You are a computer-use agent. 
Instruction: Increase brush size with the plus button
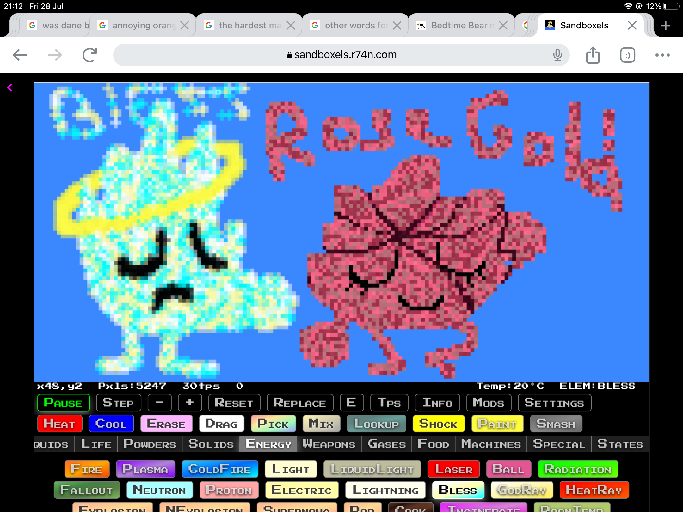point(190,403)
